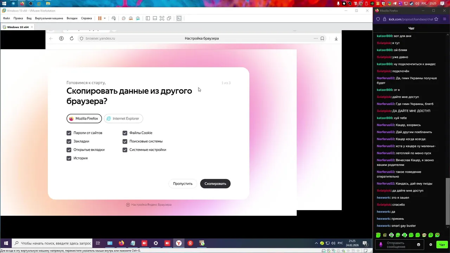Click the send Ctrl+Alt+Del toolbar icon
Viewport: 450px width, 253px height.
[114, 18]
